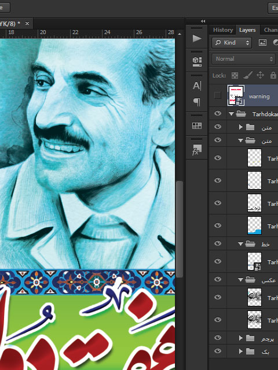Image resolution: width=278 pixels, height=370 pixels.
Task: Click the canvas vertical scrollbar thumb
Action: tap(180, 229)
